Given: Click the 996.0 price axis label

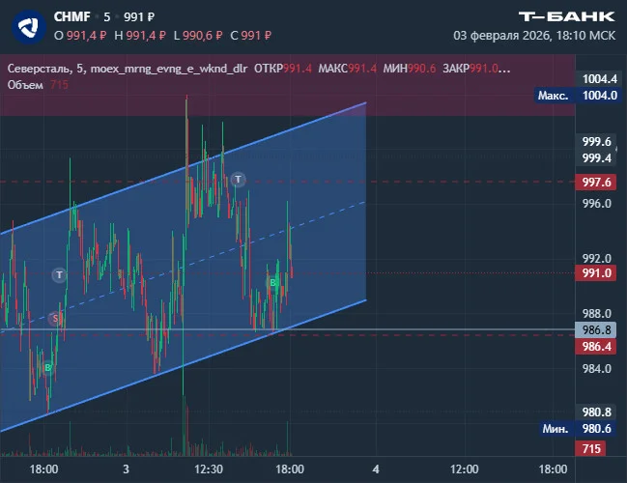Looking at the screenshot, I should coord(597,204).
